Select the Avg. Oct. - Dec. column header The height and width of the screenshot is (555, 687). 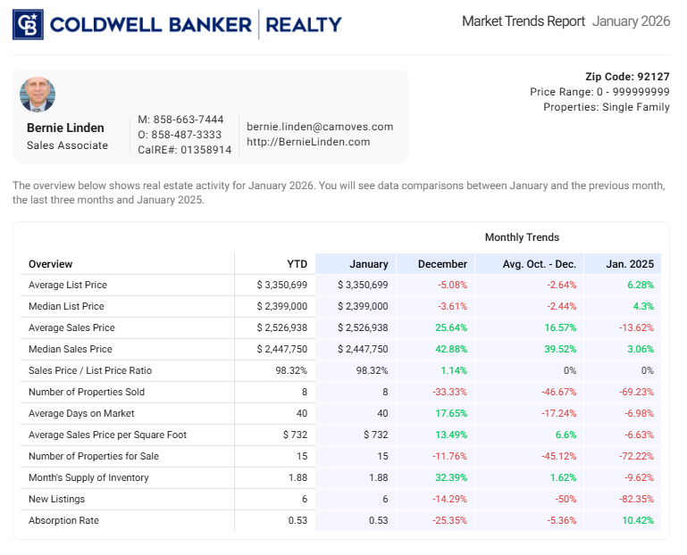pos(540,264)
